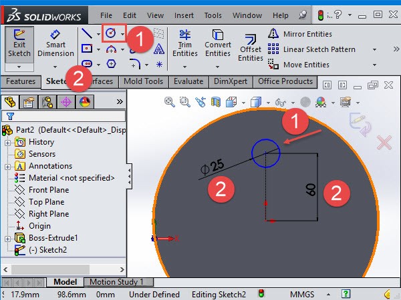The image size is (401, 300).
Task: Switch to the Evaluate tab
Action: [x=188, y=81]
